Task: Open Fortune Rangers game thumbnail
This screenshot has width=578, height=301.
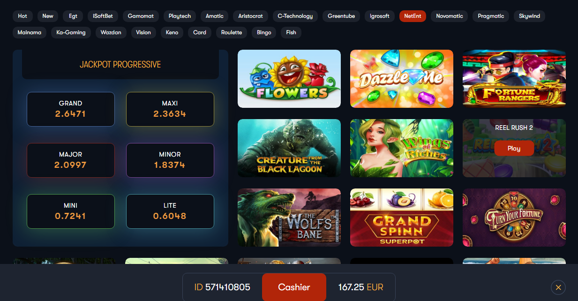Action: tap(514, 79)
